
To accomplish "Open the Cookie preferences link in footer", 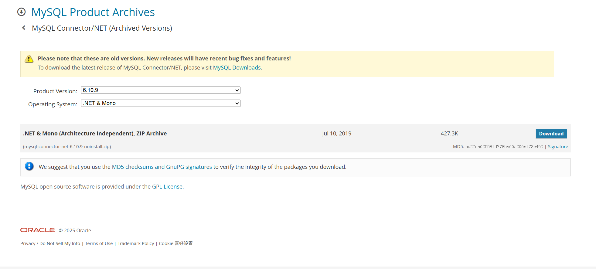I will point(175,243).
